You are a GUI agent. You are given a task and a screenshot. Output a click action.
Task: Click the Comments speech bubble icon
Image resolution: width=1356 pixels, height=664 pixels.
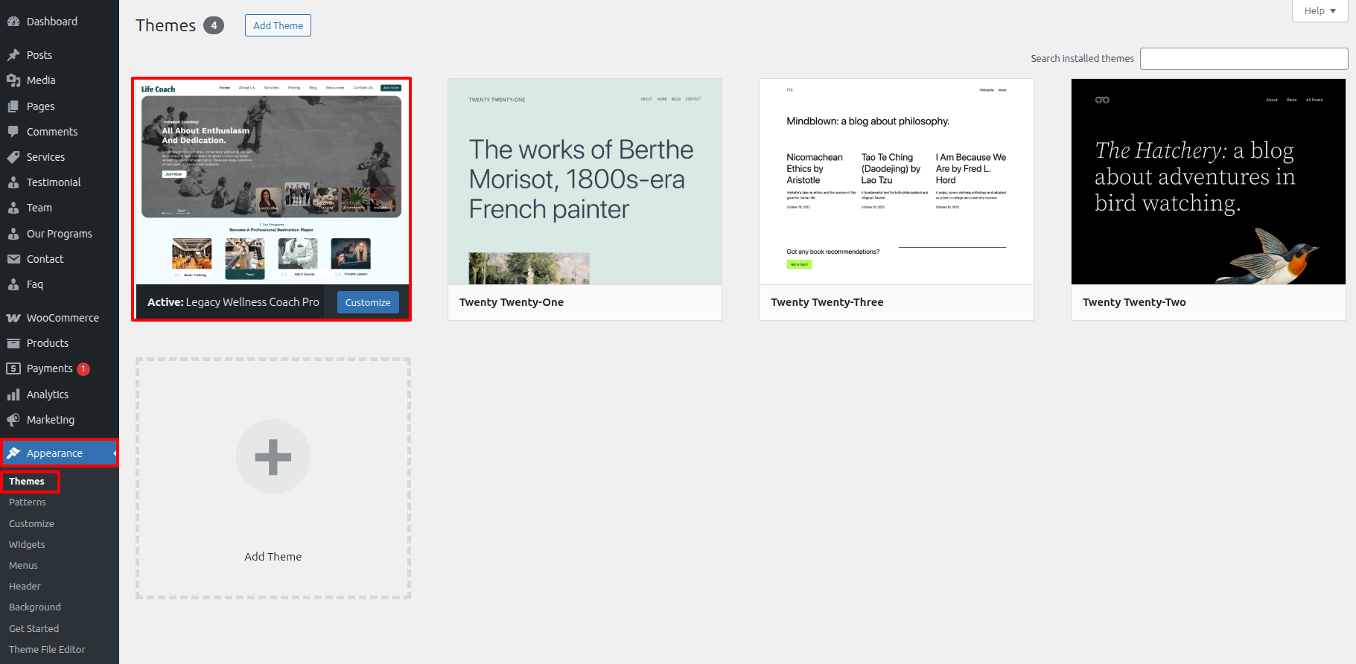(13, 132)
